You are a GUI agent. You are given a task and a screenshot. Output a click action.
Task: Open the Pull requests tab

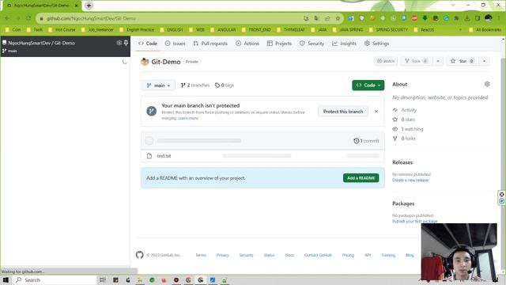[x=210, y=44]
